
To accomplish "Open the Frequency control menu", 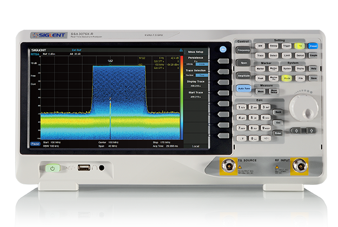I will 243,50.
